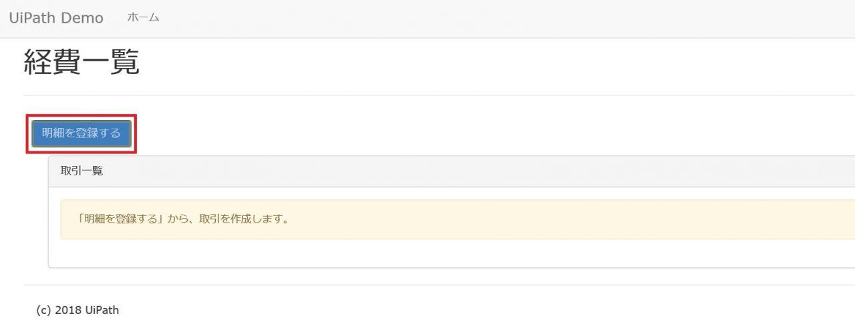Click the UiPath Demo brand link
Image resolution: width=855 pixels, height=330 pixels.
click(x=56, y=18)
